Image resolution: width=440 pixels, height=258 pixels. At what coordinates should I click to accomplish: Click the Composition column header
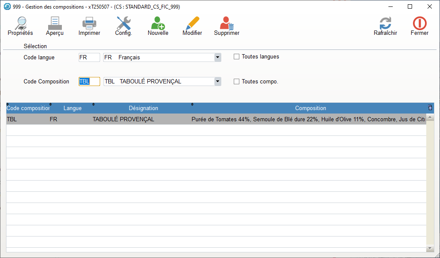(310, 108)
